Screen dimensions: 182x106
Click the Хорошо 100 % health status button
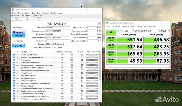(18, 34)
